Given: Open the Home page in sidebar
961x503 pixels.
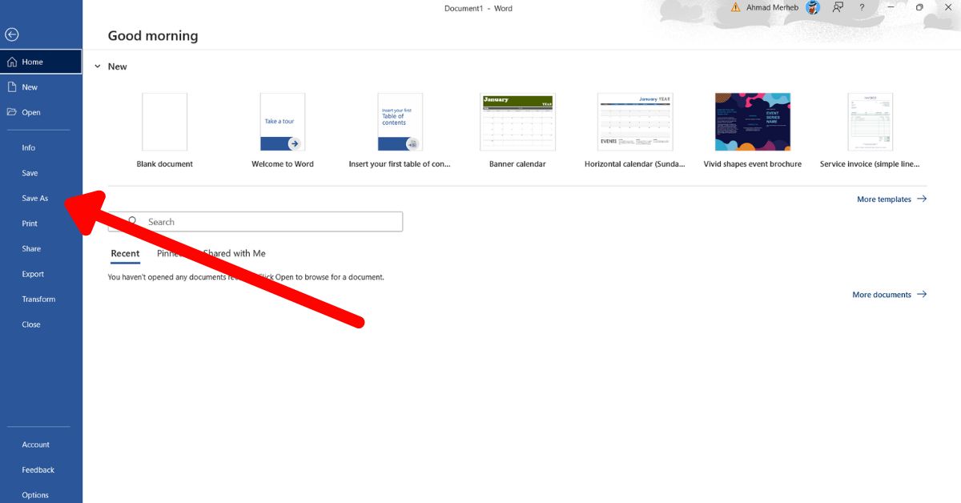Looking at the screenshot, I should 41,62.
